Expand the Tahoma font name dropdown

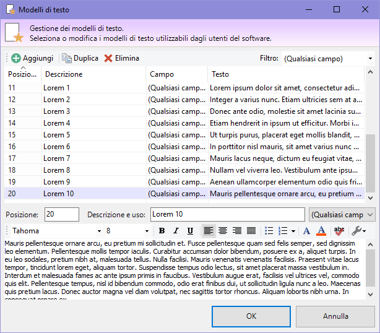click(x=98, y=231)
